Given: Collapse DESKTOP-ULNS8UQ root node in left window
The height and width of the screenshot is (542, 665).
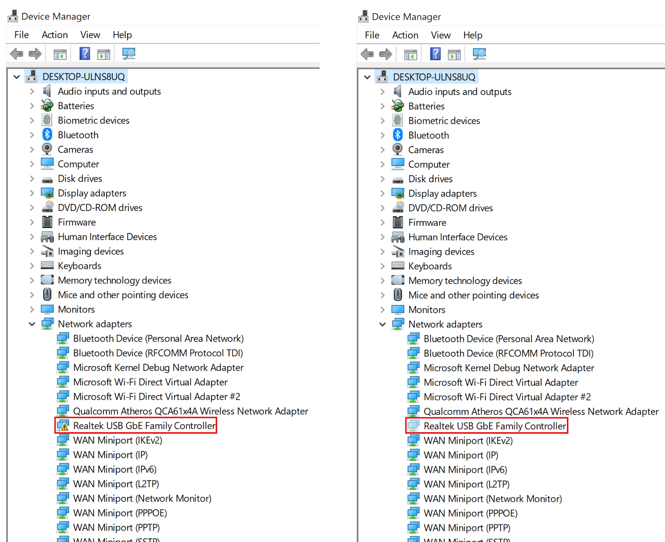Looking at the screenshot, I should tap(17, 77).
